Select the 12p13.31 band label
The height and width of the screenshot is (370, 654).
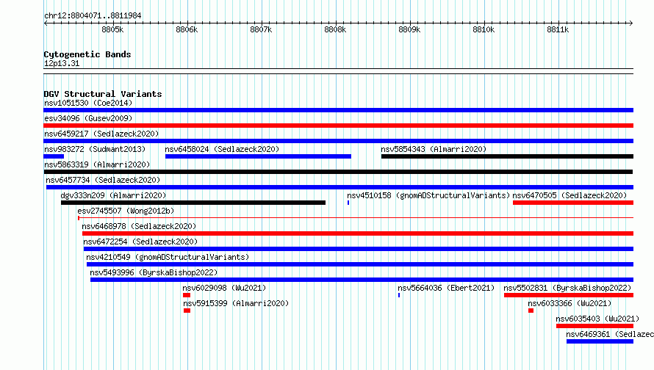click(62, 64)
